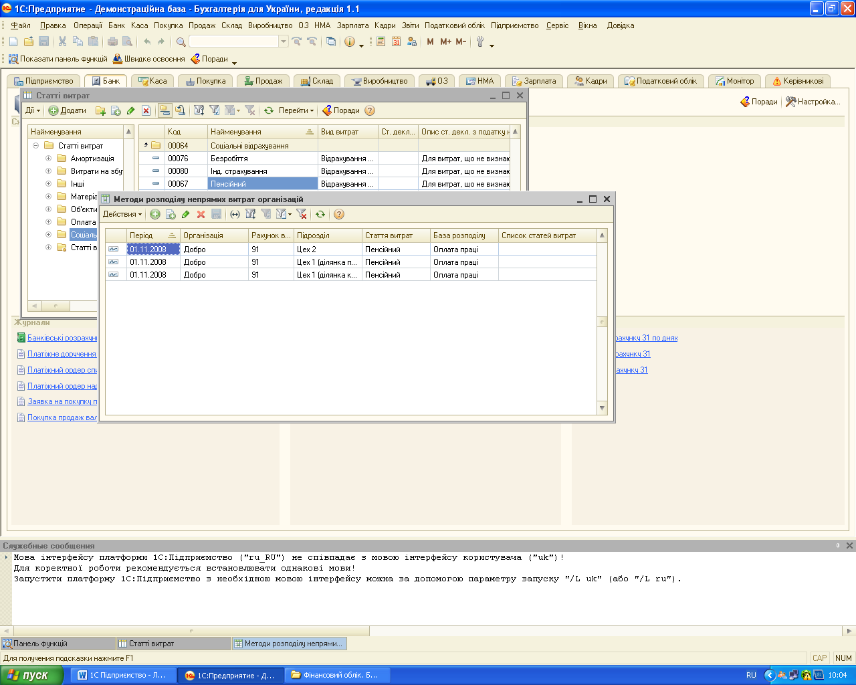
Task: Expand the Інші tree folder
Action: pos(48,184)
